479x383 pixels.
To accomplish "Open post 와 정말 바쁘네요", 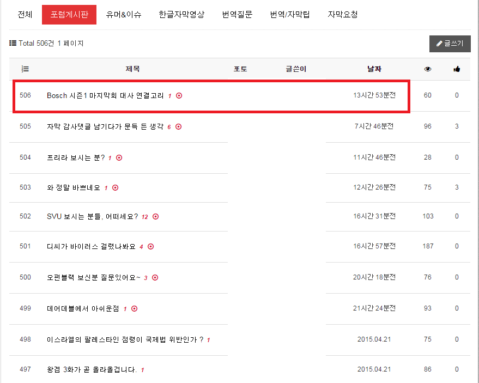I will click(74, 187).
